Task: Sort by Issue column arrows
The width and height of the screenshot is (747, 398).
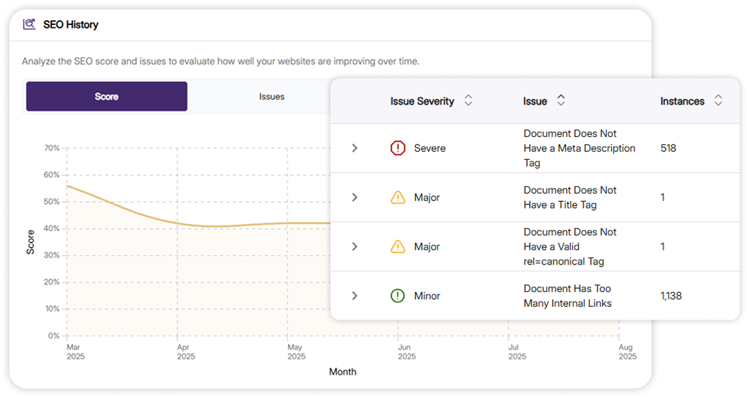Action: click(x=561, y=101)
